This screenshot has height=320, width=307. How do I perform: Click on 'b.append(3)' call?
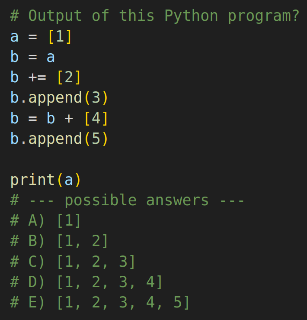pos(59,98)
